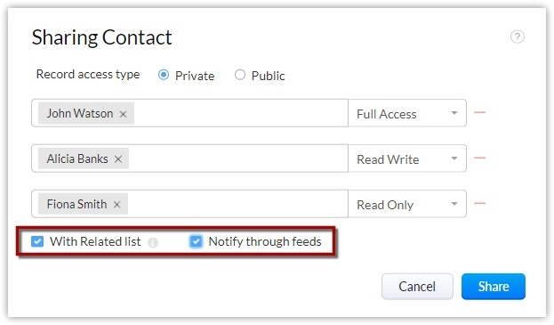The image size is (554, 325).
Task: Open the Read Only permission dropdown
Action: [407, 204]
